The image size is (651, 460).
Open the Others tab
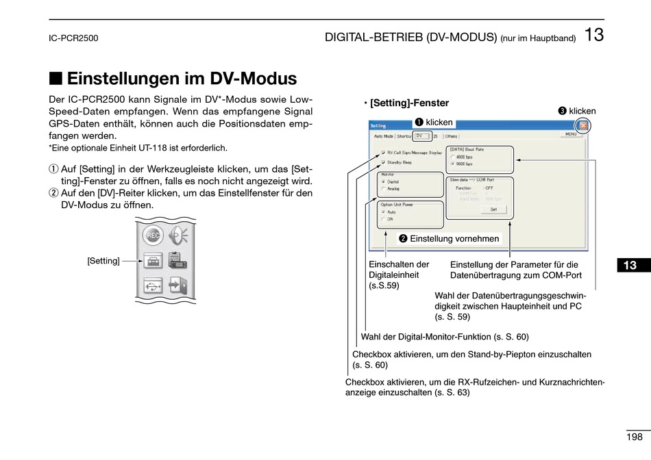coord(451,136)
